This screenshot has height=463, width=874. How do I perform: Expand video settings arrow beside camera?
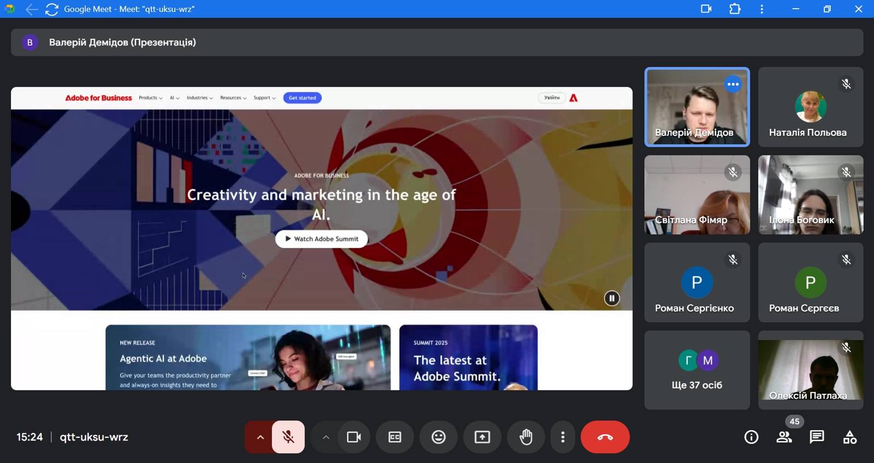326,437
